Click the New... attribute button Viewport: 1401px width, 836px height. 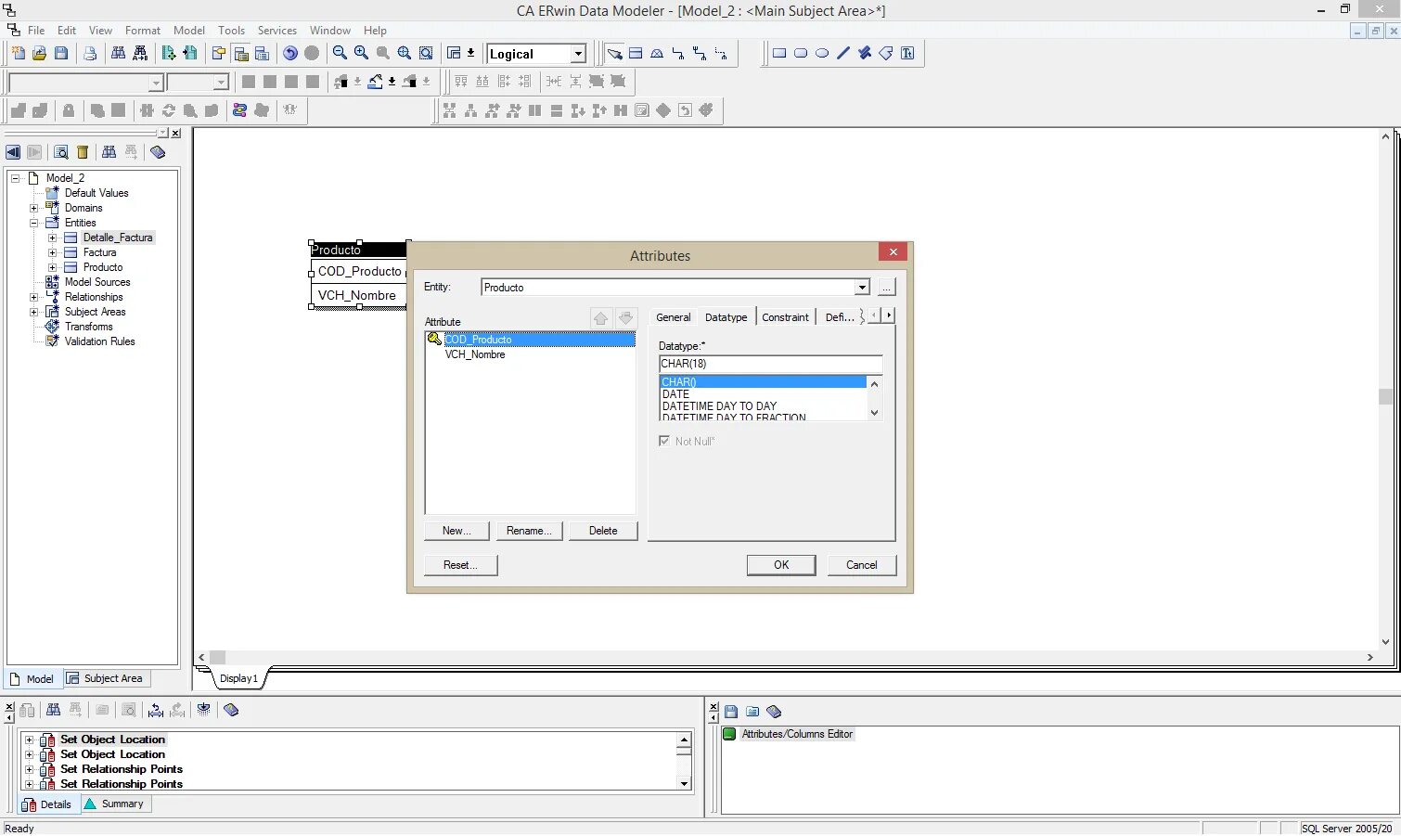pyautogui.click(x=456, y=531)
